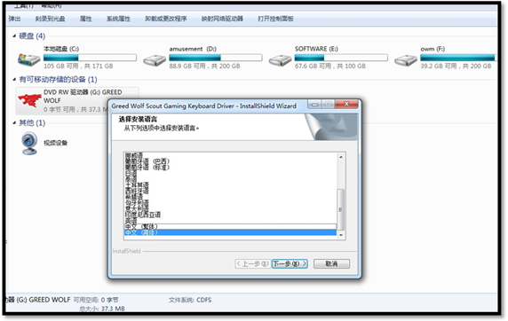Select 西班牙语 in the language list

coord(230,191)
